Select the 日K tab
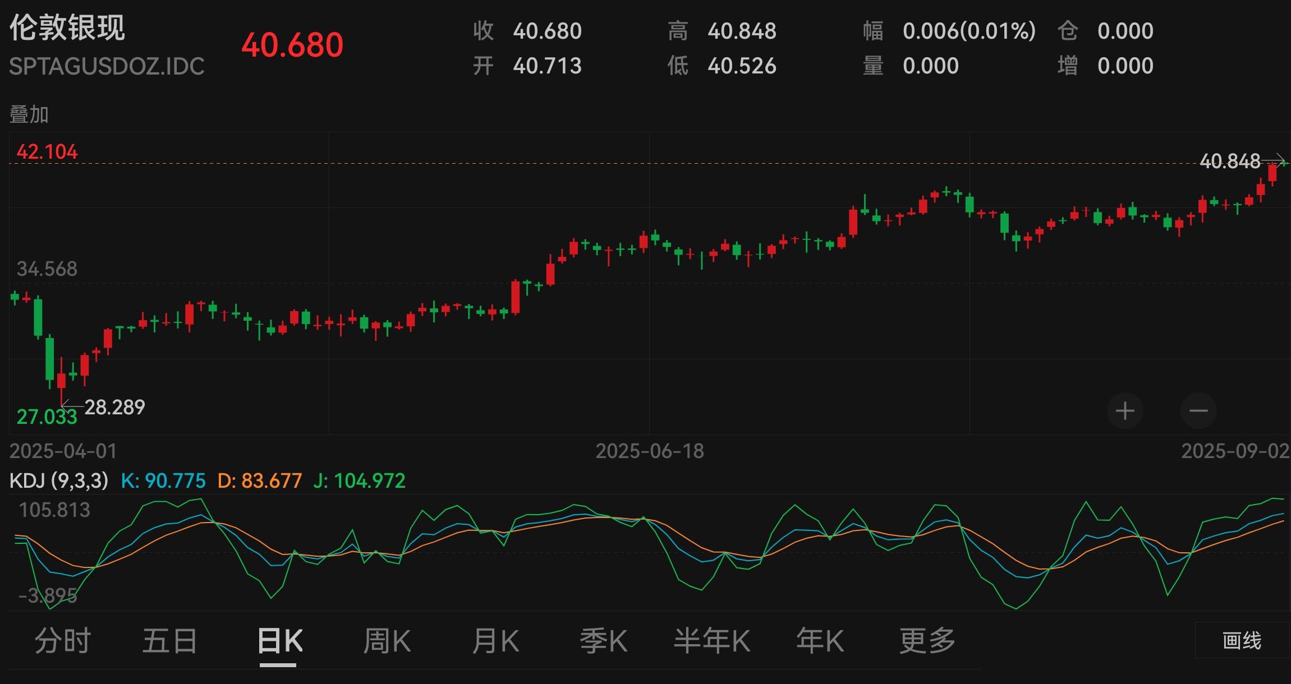Viewport: 1291px width, 684px height. (x=279, y=641)
